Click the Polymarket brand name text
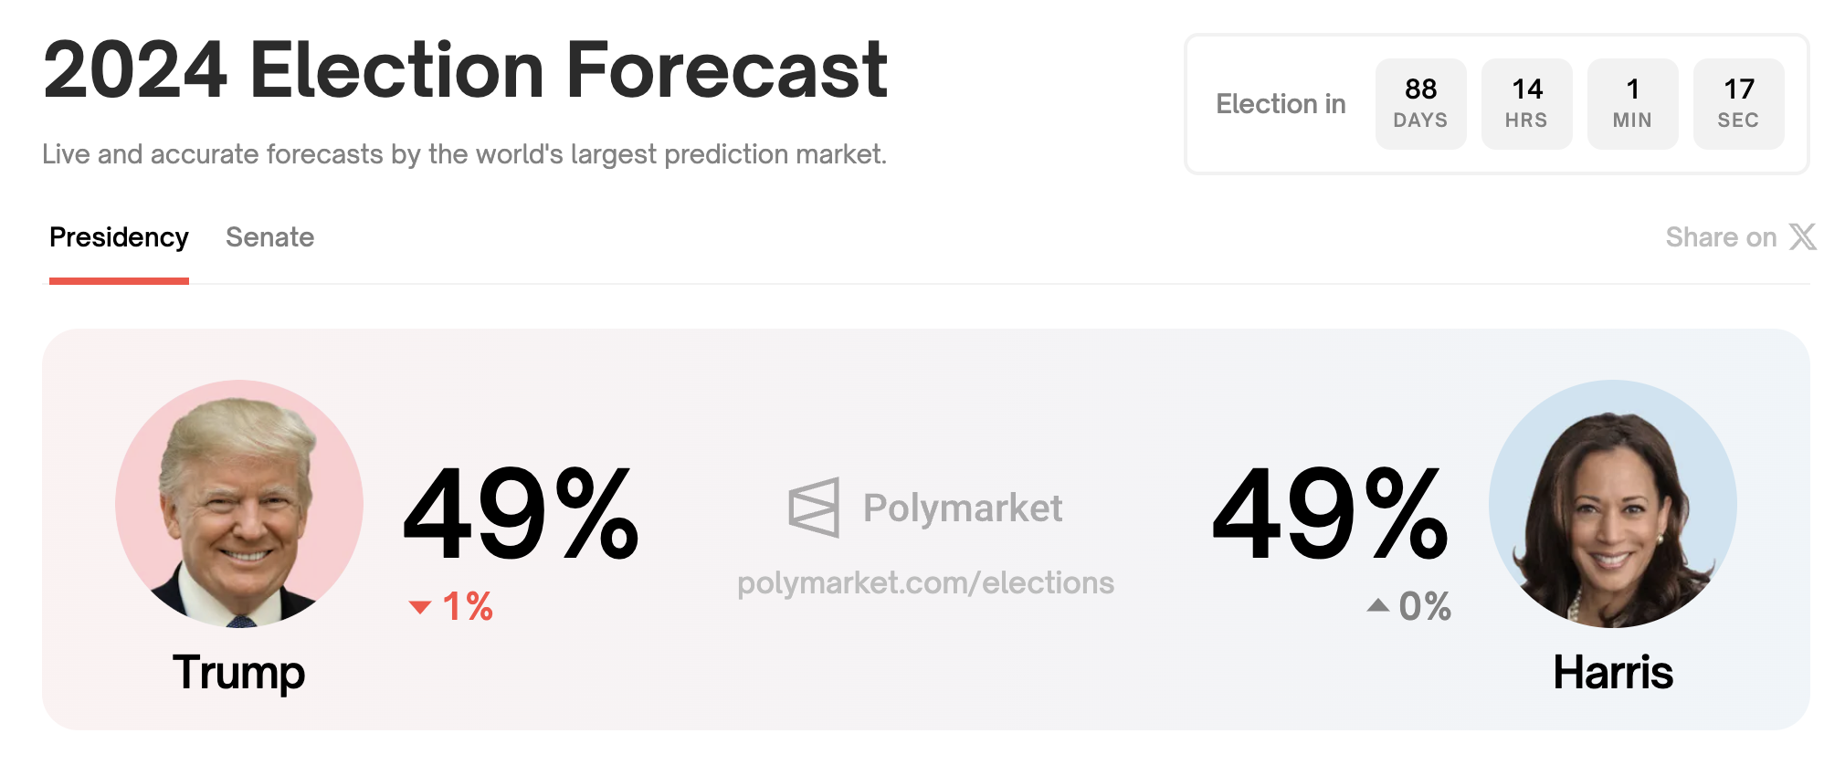The image size is (1845, 765). (x=962, y=508)
